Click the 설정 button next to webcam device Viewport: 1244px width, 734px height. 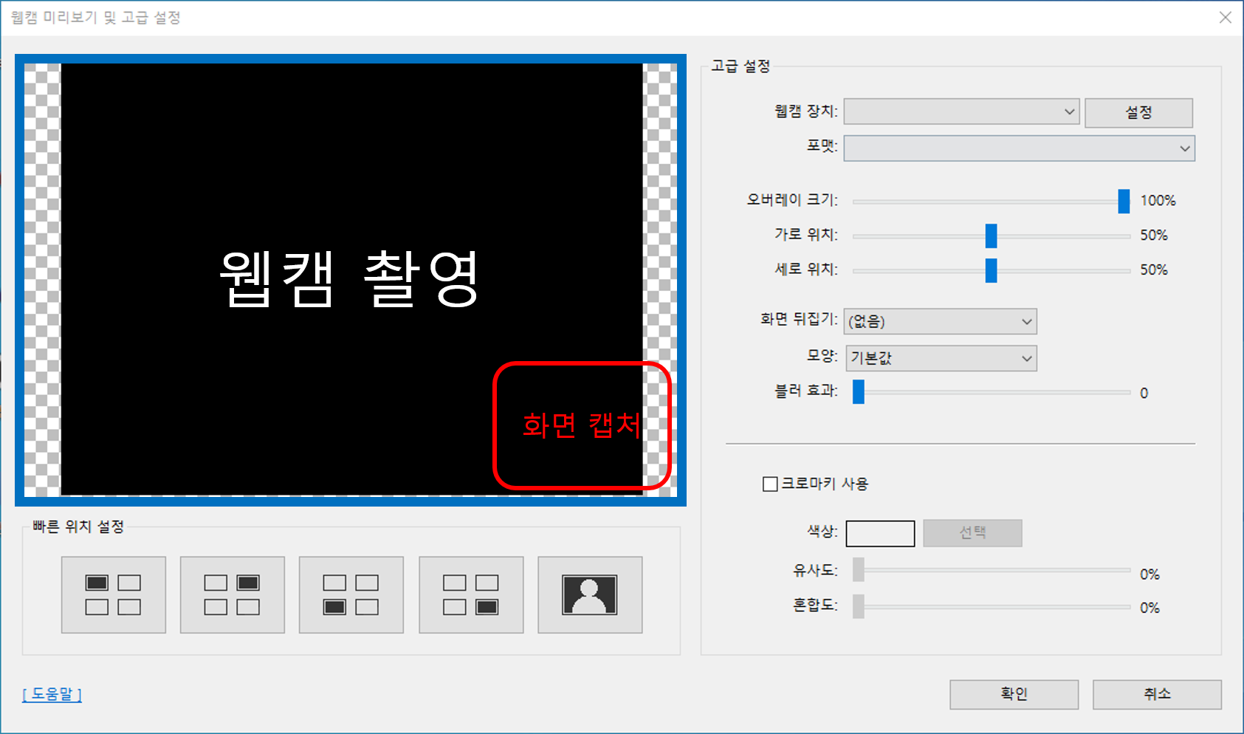[1138, 113]
